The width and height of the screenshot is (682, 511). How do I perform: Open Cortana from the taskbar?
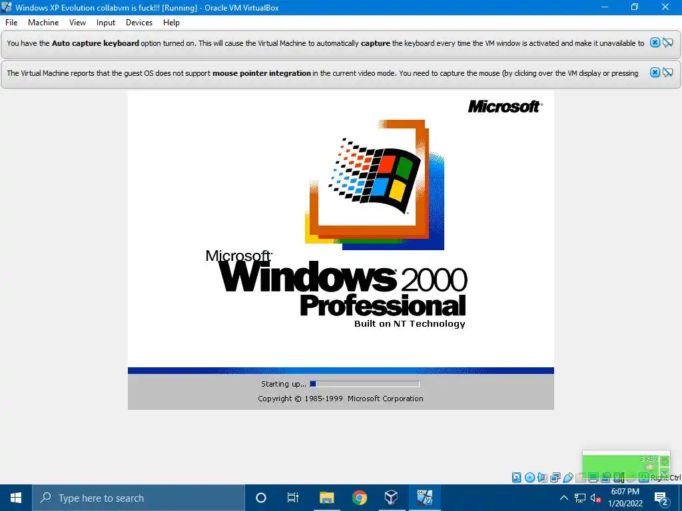tap(261, 498)
